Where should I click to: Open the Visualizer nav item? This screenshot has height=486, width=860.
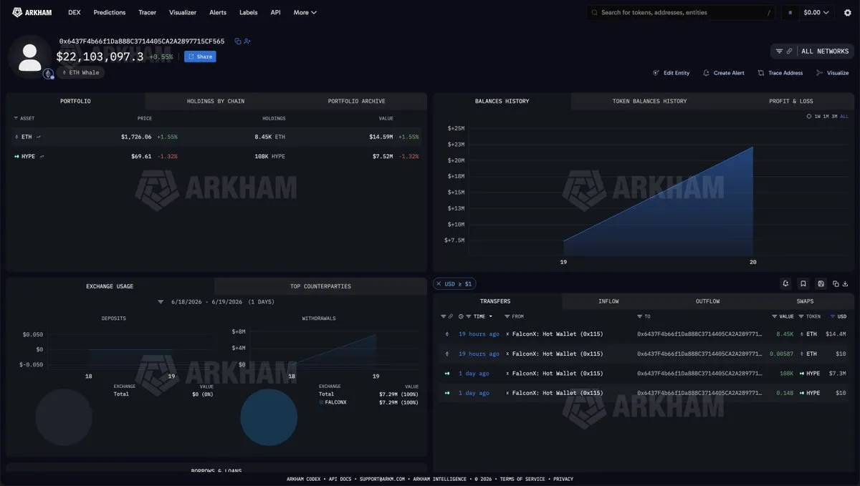[x=183, y=12]
